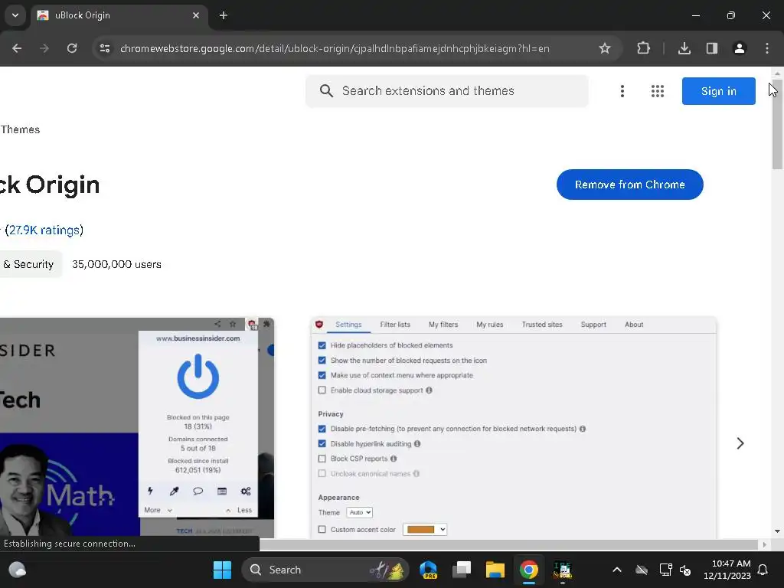Select the Trusted sites tab
Screen dimensions: 784x588
pos(542,325)
